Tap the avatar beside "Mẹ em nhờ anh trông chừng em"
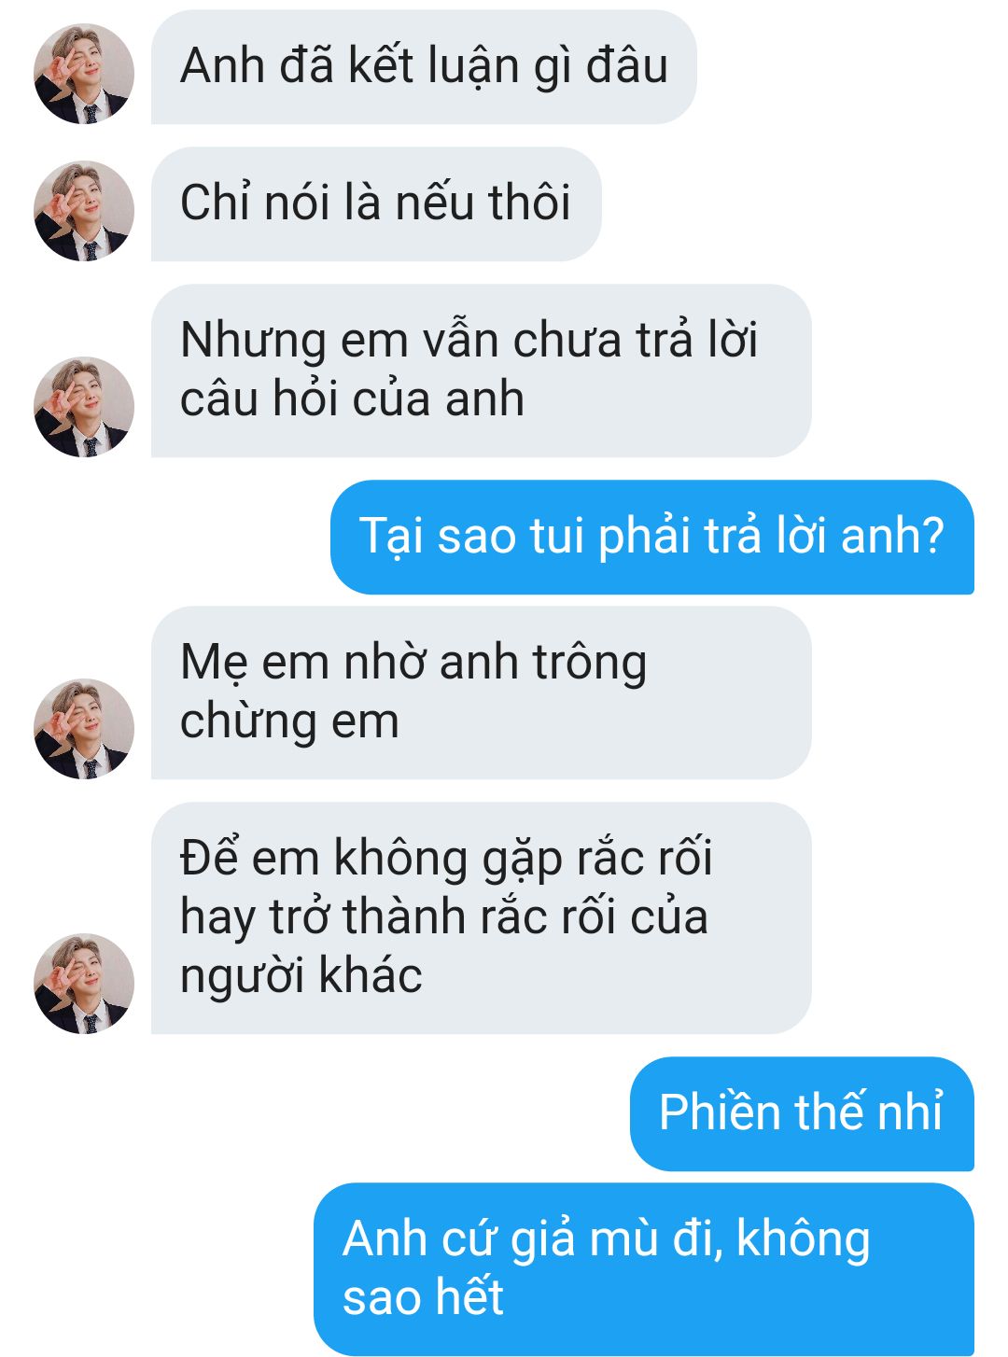Viewport: 1008px width, 1357px height. point(84,729)
